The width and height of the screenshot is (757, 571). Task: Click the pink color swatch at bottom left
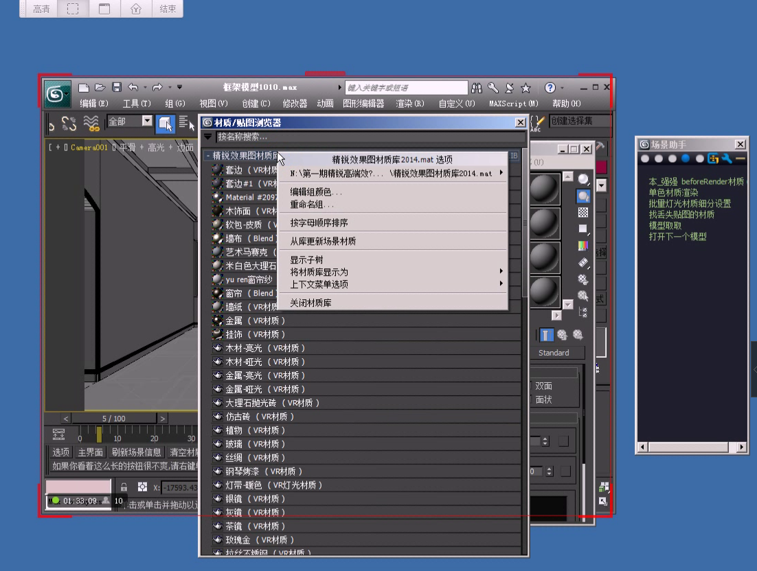click(78, 487)
